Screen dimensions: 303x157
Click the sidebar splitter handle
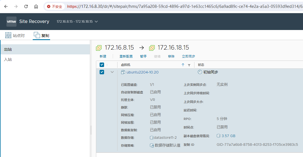(91, 130)
